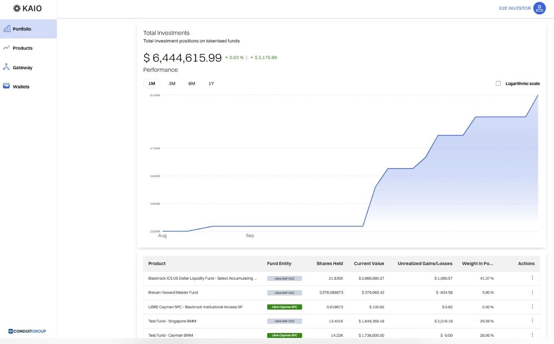
Task: Switch performance range to 3M
Action: pos(172,83)
